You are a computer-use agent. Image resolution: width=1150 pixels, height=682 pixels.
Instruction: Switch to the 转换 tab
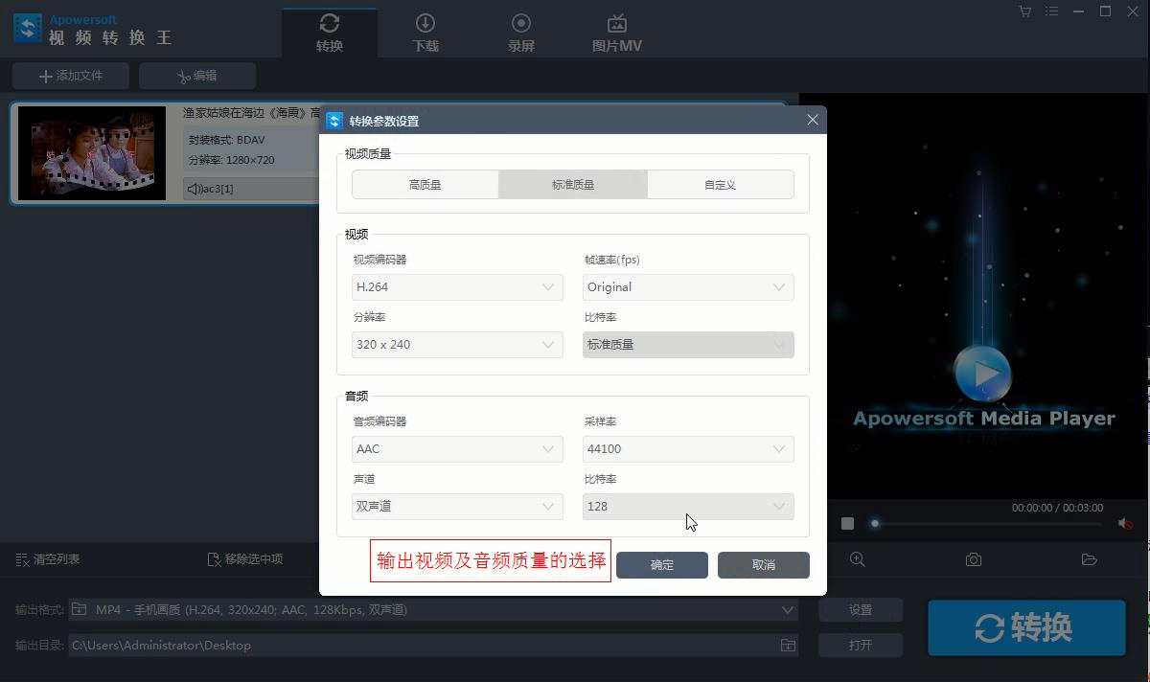tap(330, 33)
